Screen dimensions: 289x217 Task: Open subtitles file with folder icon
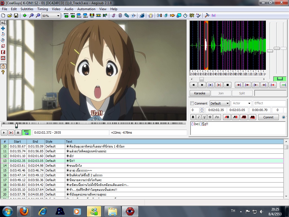[10, 16]
